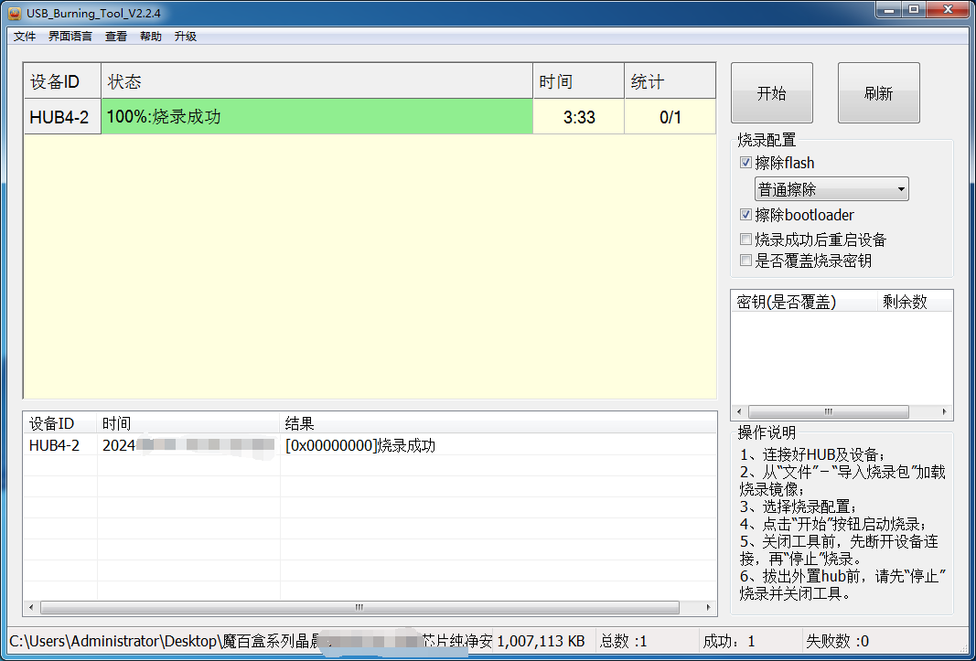Select the HUB4-2 log result entry
This screenshot has width=976, height=661.
pos(359,446)
